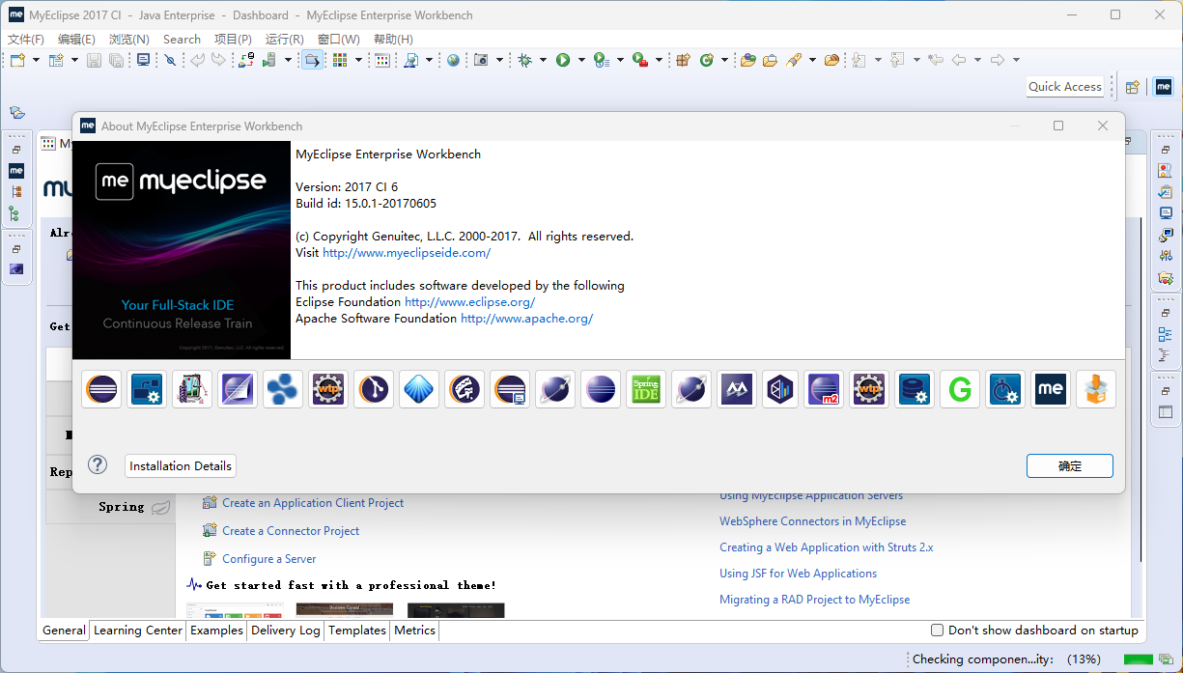Click the green G plugin icon
The image size is (1183, 673).
pyautogui.click(x=959, y=389)
